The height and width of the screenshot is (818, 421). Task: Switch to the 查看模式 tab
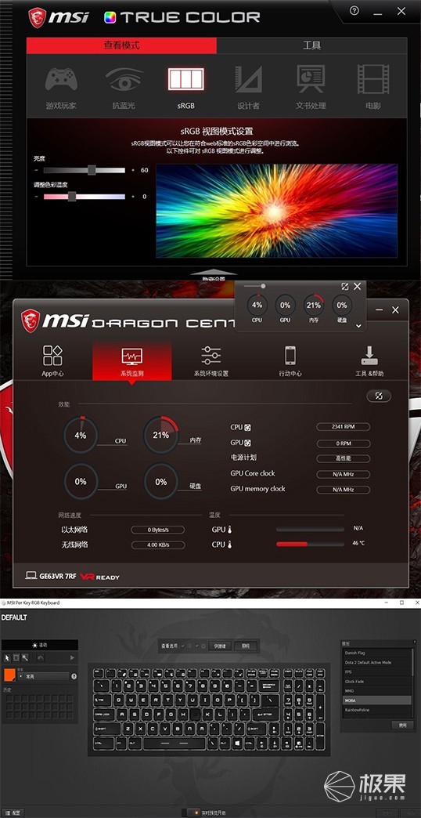(121, 45)
